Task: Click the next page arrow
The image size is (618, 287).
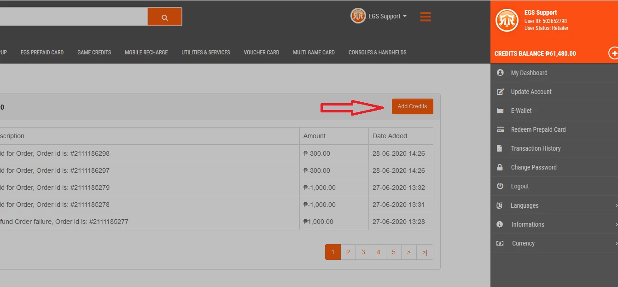Action: pyautogui.click(x=409, y=252)
